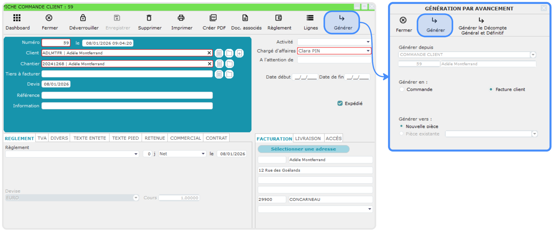
Task: Expand the Pièce existante dropdown
Action: (x=535, y=134)
